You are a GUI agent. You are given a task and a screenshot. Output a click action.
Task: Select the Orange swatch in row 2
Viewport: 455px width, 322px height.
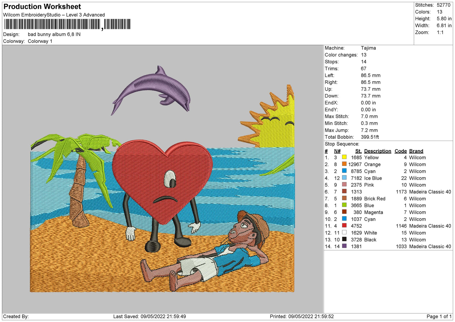tap(344, 164)
